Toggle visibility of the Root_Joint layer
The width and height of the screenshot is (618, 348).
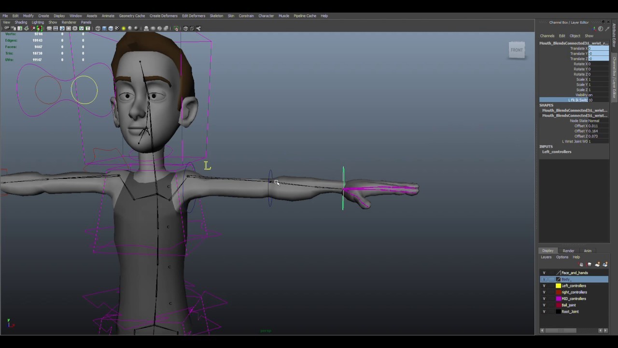point(544,311)
